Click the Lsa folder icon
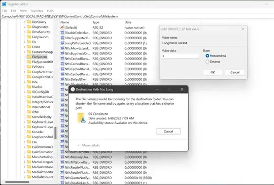Screen dimensions: 274x185 click(29, 142)
